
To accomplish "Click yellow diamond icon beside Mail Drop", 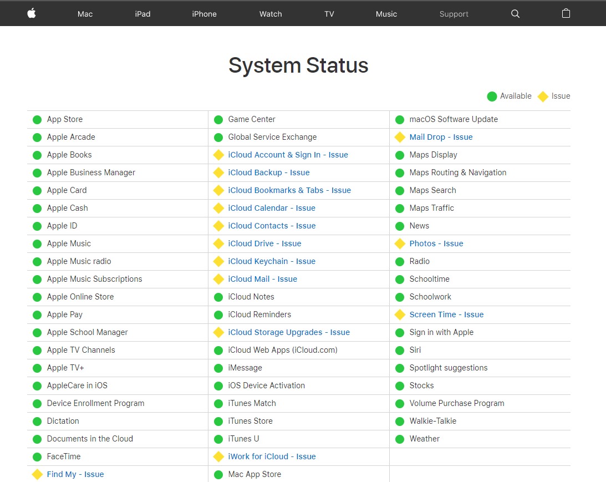I will click(400, 137).
